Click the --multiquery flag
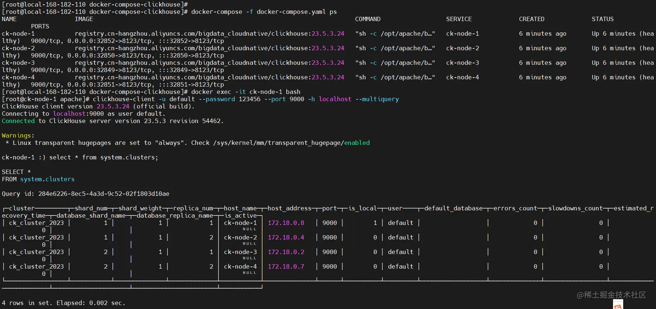Viewport: 656px width, 309px height. [x=377, y=99]
